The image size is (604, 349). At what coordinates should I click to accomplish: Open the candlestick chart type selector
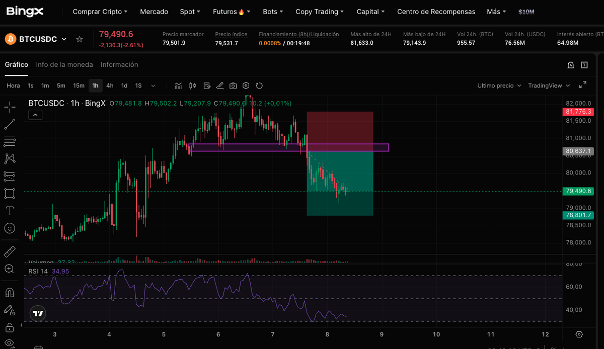click(192, 85)
